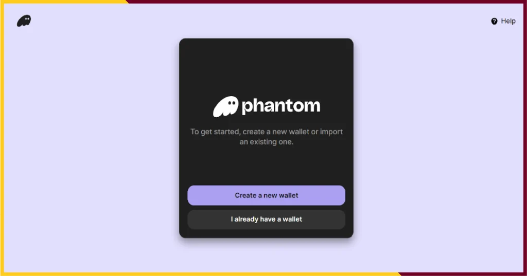Viewport: 527px width, 276px height.
Task: Click the question mark Help icon
Action: coord(494,21)
